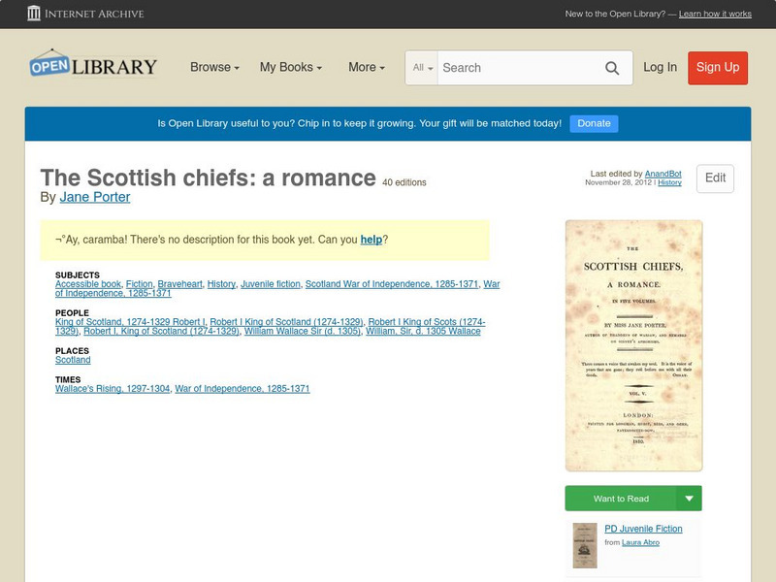Open the All search scope selector
Viewport: 776px width, 582px height.
(425, 68)
